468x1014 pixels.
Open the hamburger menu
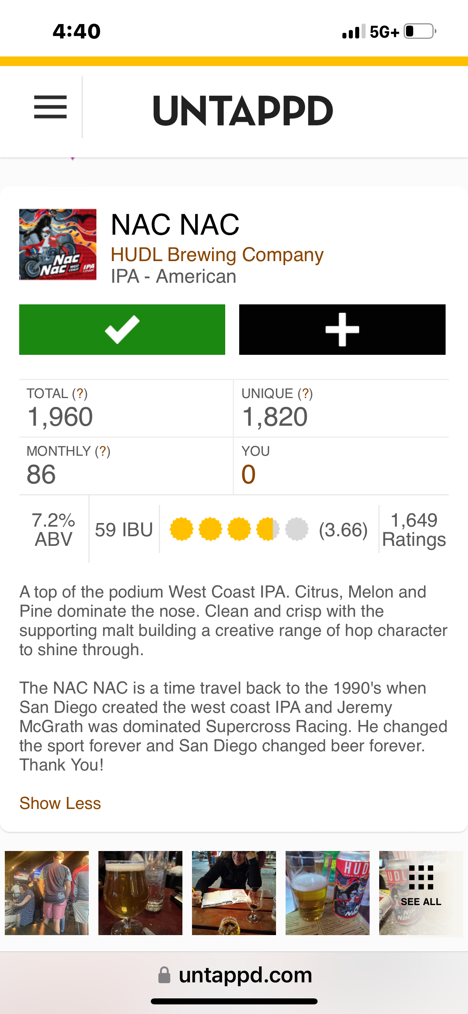(50, 107)
